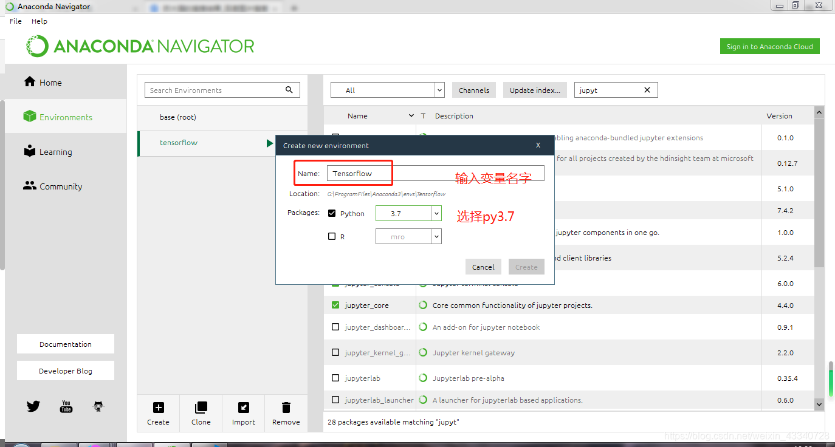Check the jupyter_kernel_gateway package checkbox
The width and height of the screenshot is (835, 447).
coord(335,352)
